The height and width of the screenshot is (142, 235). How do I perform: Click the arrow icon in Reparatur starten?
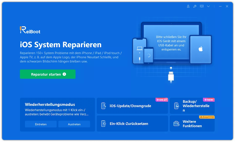click(x=64, y=74)
